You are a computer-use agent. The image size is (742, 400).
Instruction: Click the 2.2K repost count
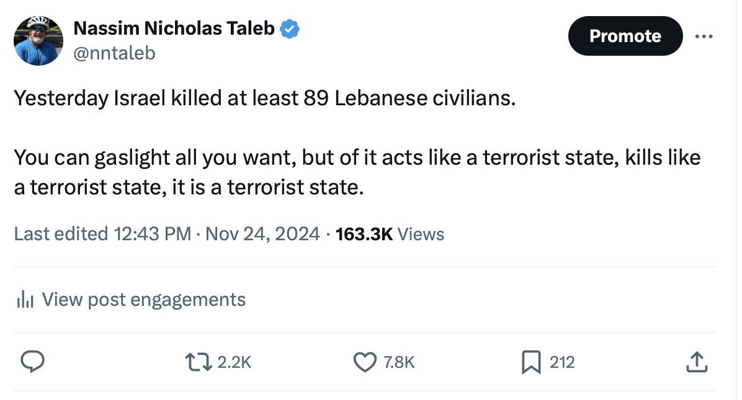(x=235, y=362)
